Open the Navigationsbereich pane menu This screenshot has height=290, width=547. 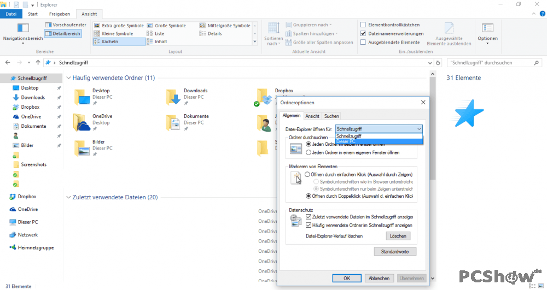coord(22,33)
